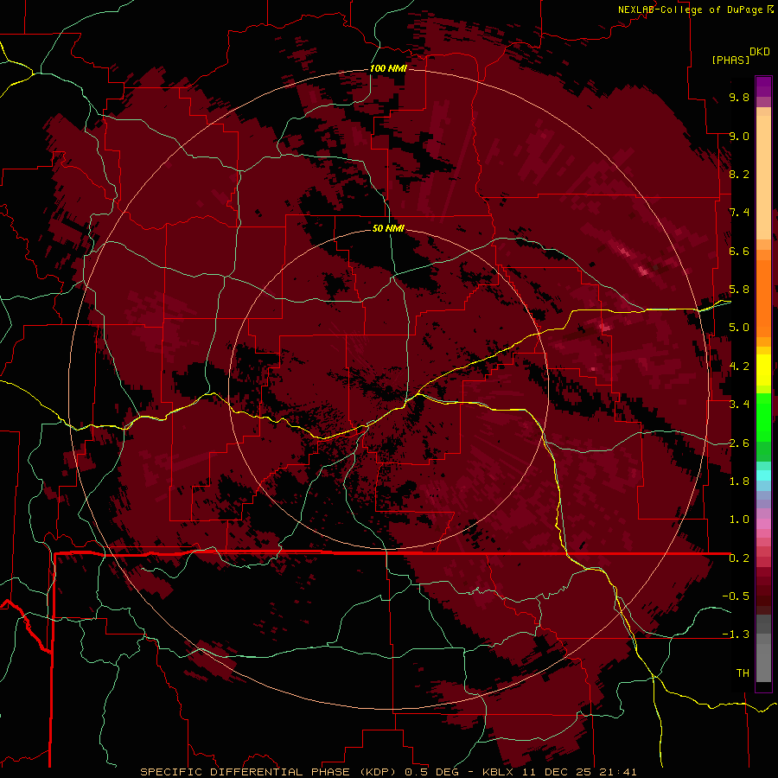Click the 3.4 scale value
The height and width of the screenshot is (778, 778).
739,405
